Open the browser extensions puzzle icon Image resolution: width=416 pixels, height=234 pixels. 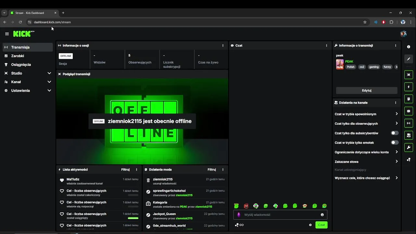point(391,22)
